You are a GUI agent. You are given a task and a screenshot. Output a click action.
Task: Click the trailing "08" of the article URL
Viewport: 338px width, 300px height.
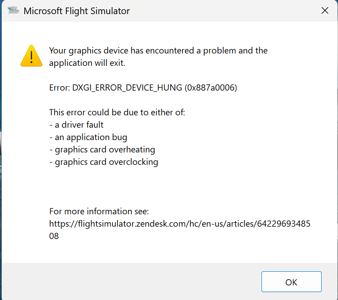(x=54, y=236)
